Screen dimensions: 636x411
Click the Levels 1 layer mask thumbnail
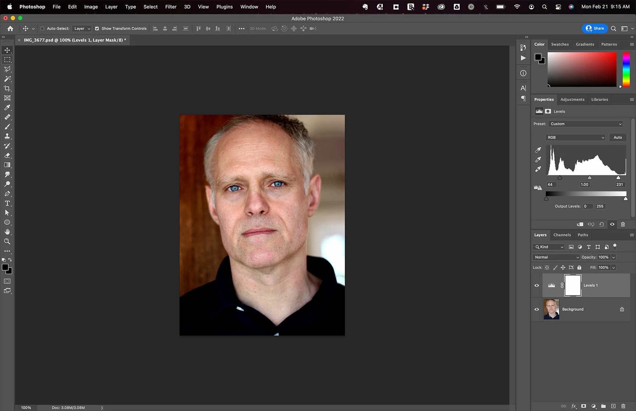point(573,285)
